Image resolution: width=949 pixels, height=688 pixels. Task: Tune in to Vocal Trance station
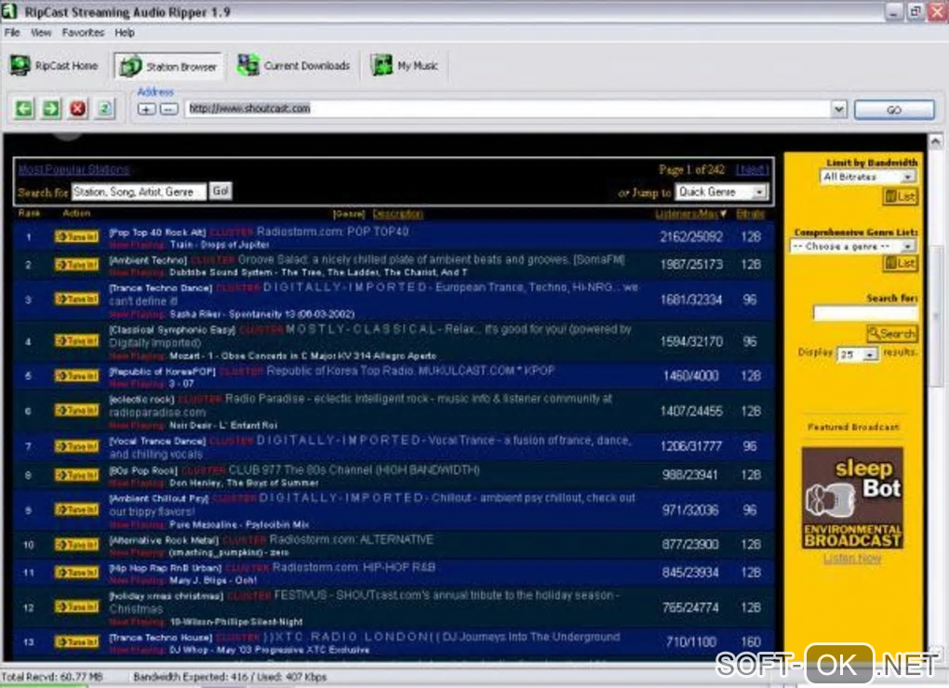(76, 446)
